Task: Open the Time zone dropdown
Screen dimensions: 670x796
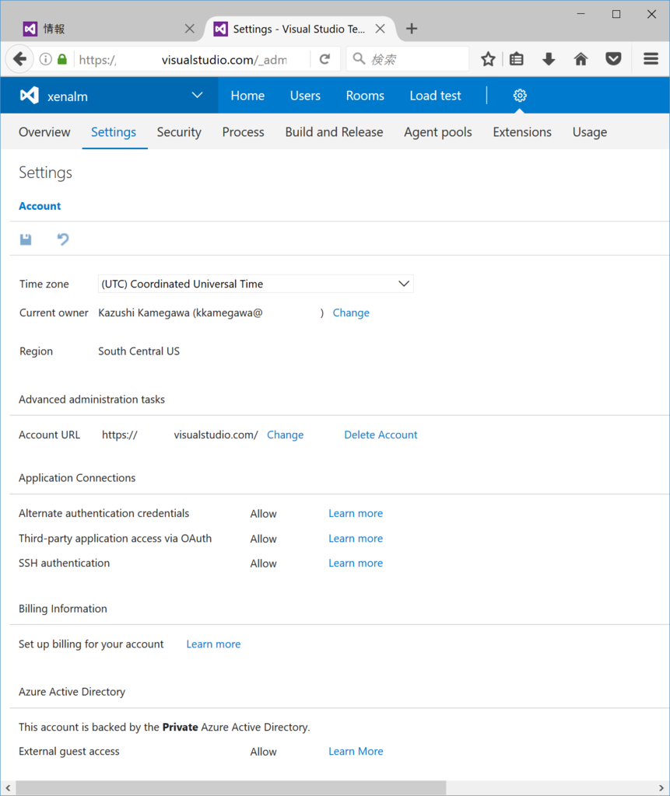Action: pos(256,284)
